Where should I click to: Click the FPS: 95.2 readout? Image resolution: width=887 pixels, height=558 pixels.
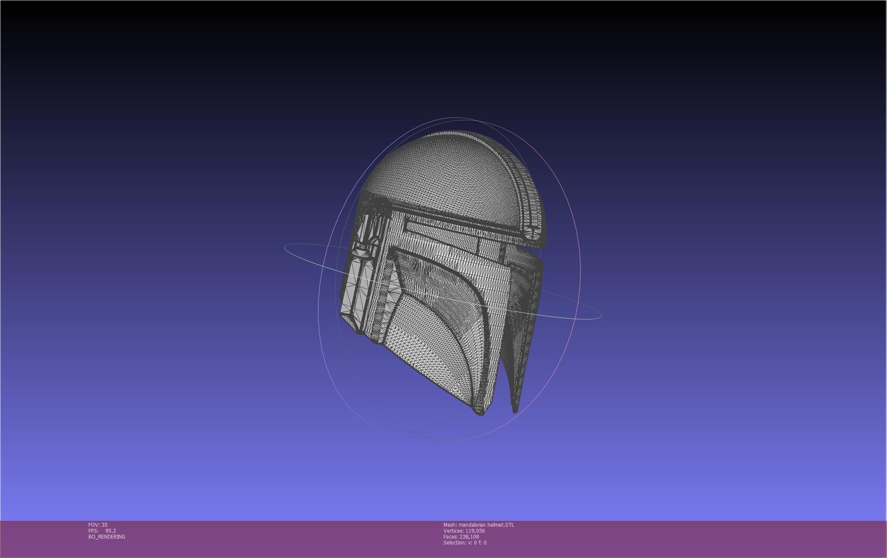(x=102, y=531)
